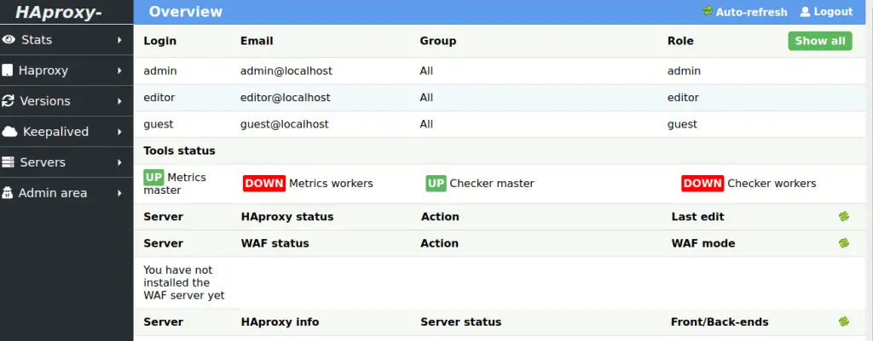Open the Stats menu item
This screenshot has height=341, width=873.
pos(66,40)
